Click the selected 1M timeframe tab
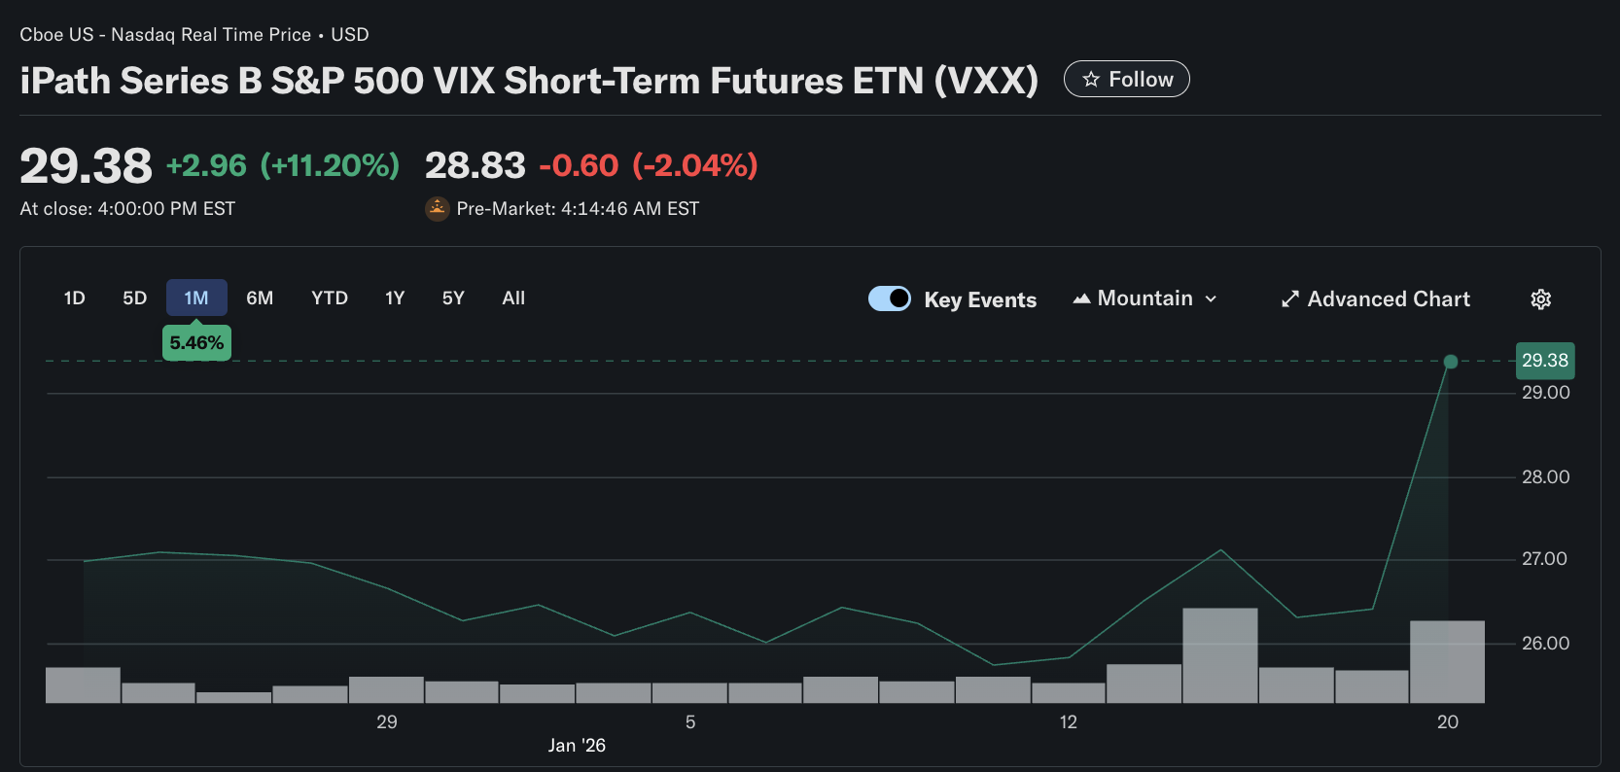Screen dimensions: 1620x772 pos(196,298)
